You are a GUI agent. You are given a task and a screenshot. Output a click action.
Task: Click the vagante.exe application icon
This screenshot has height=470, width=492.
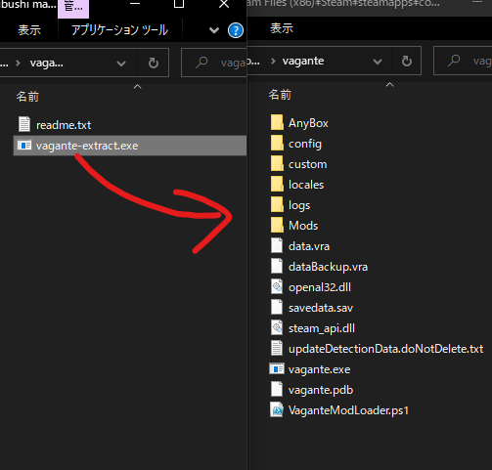coord(277,369)
